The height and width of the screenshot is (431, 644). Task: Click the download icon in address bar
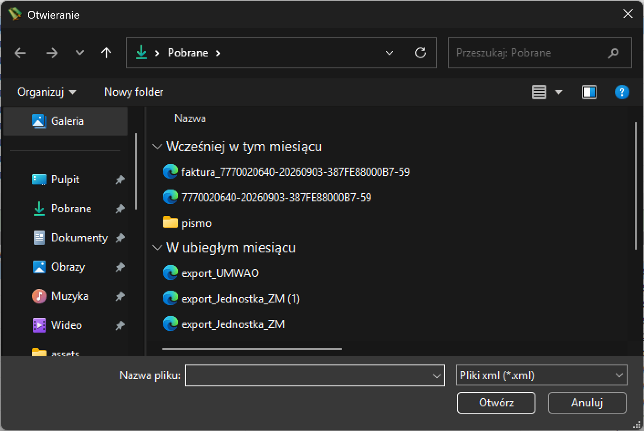tap(141, 52)
